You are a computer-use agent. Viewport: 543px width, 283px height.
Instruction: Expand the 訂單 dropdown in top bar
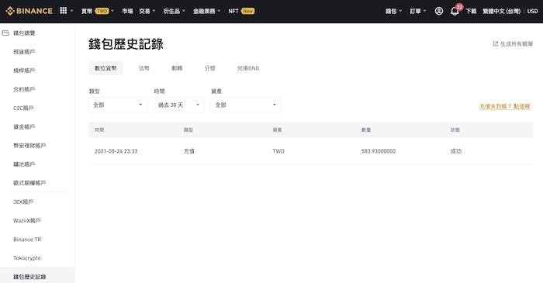(x=418, y=11)
